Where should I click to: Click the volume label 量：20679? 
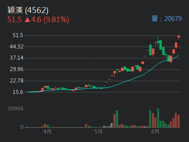tap(167, 19)
